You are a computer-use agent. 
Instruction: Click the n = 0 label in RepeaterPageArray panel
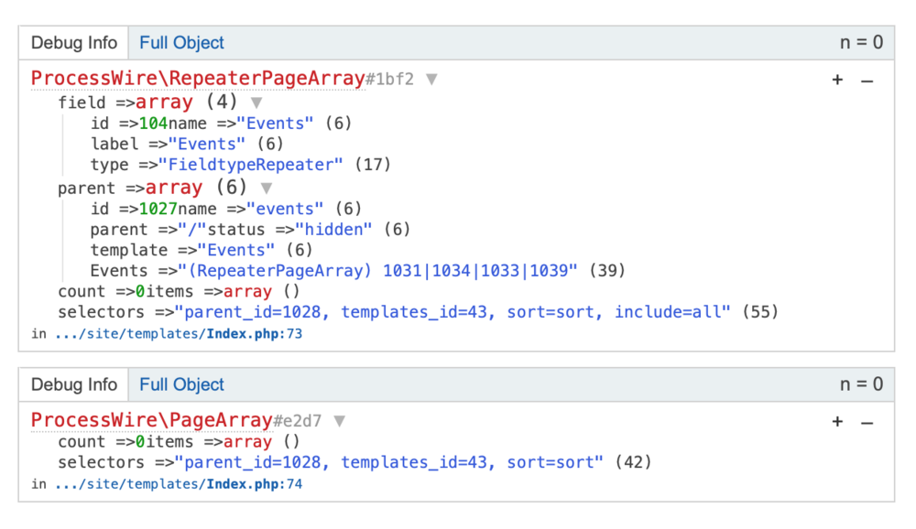click(x=861, y=43)
